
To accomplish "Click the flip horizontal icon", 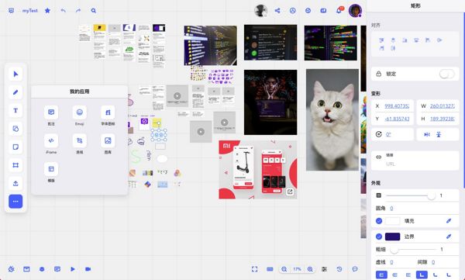I will click(427, 134).
